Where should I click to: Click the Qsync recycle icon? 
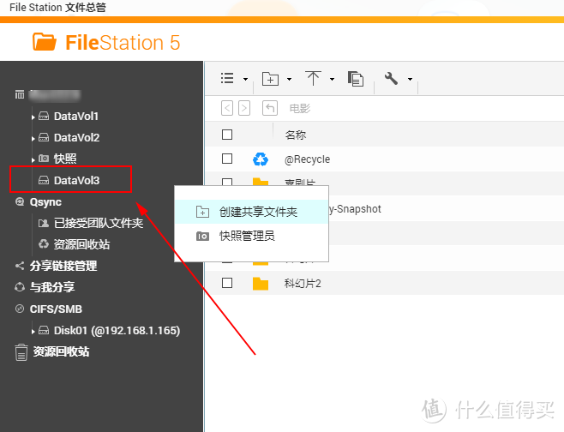44,244
